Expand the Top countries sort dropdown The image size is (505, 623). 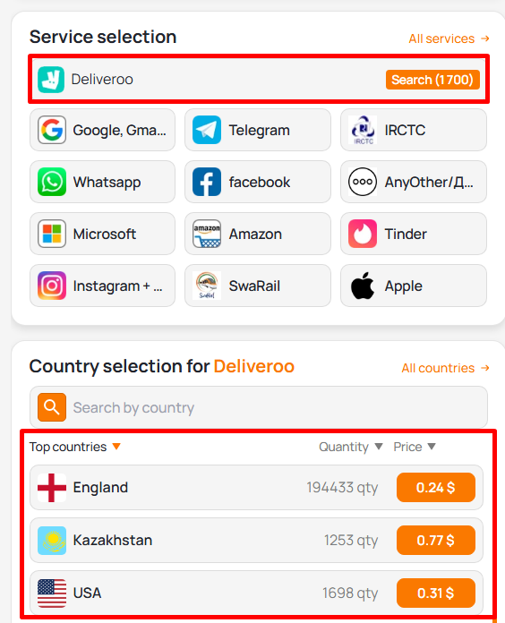116,447
